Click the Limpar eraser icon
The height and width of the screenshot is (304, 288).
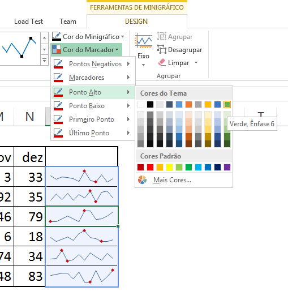click(162, 63)
